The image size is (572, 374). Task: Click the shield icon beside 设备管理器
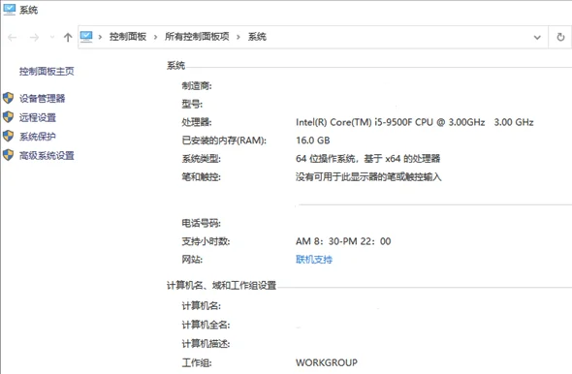(8, 98)
